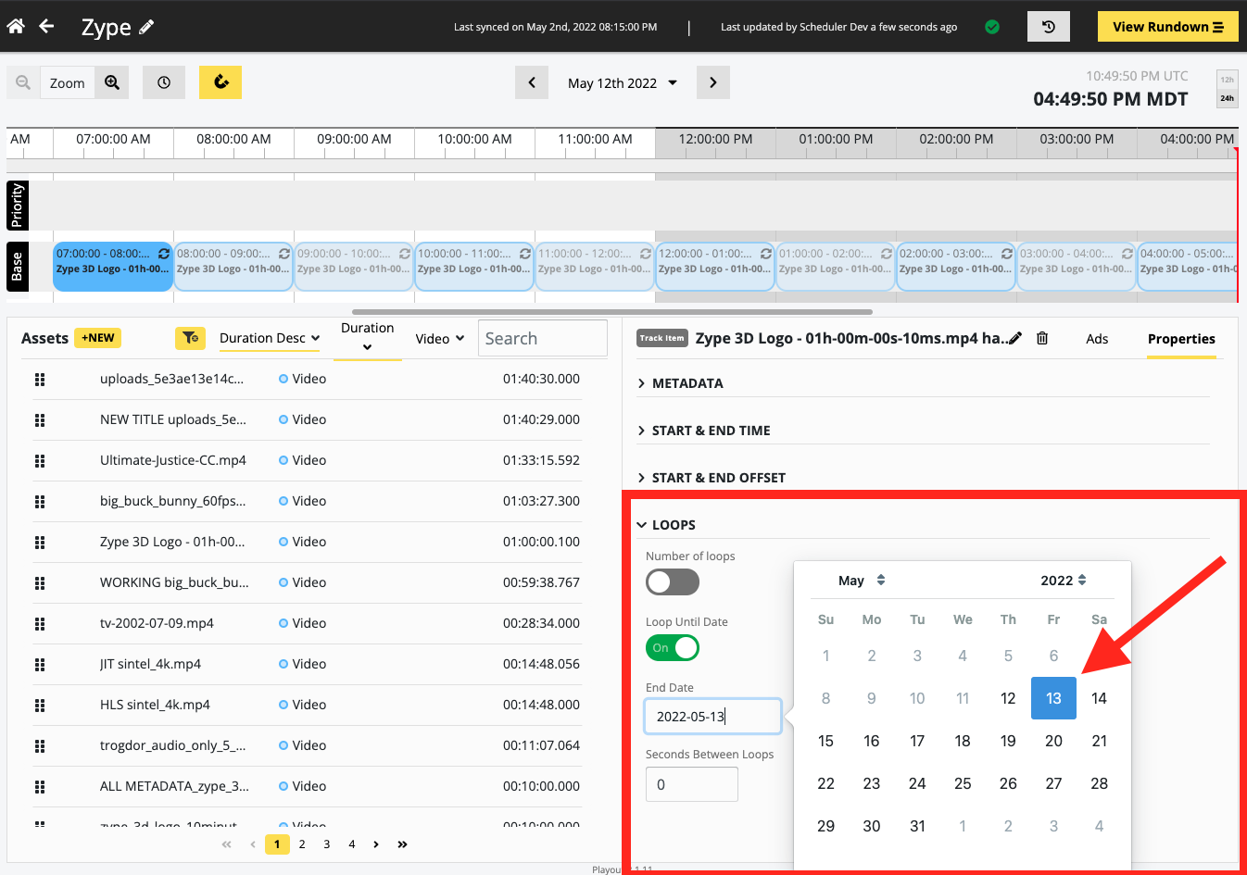
Task: Select asset WORKING big_buck_bu...
Action: tap(174, 582)
